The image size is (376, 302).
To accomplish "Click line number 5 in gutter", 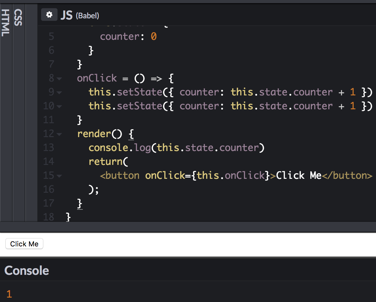I will (x=51, y=36).
